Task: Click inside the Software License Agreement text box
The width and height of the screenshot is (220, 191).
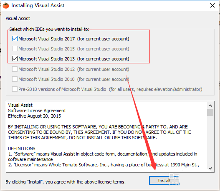Action: point(106,137)
